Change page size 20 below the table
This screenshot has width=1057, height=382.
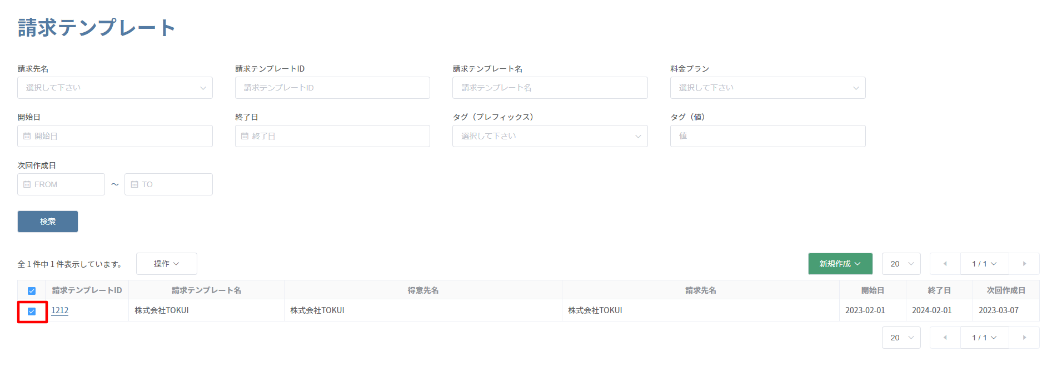click(x=901, y=338)
